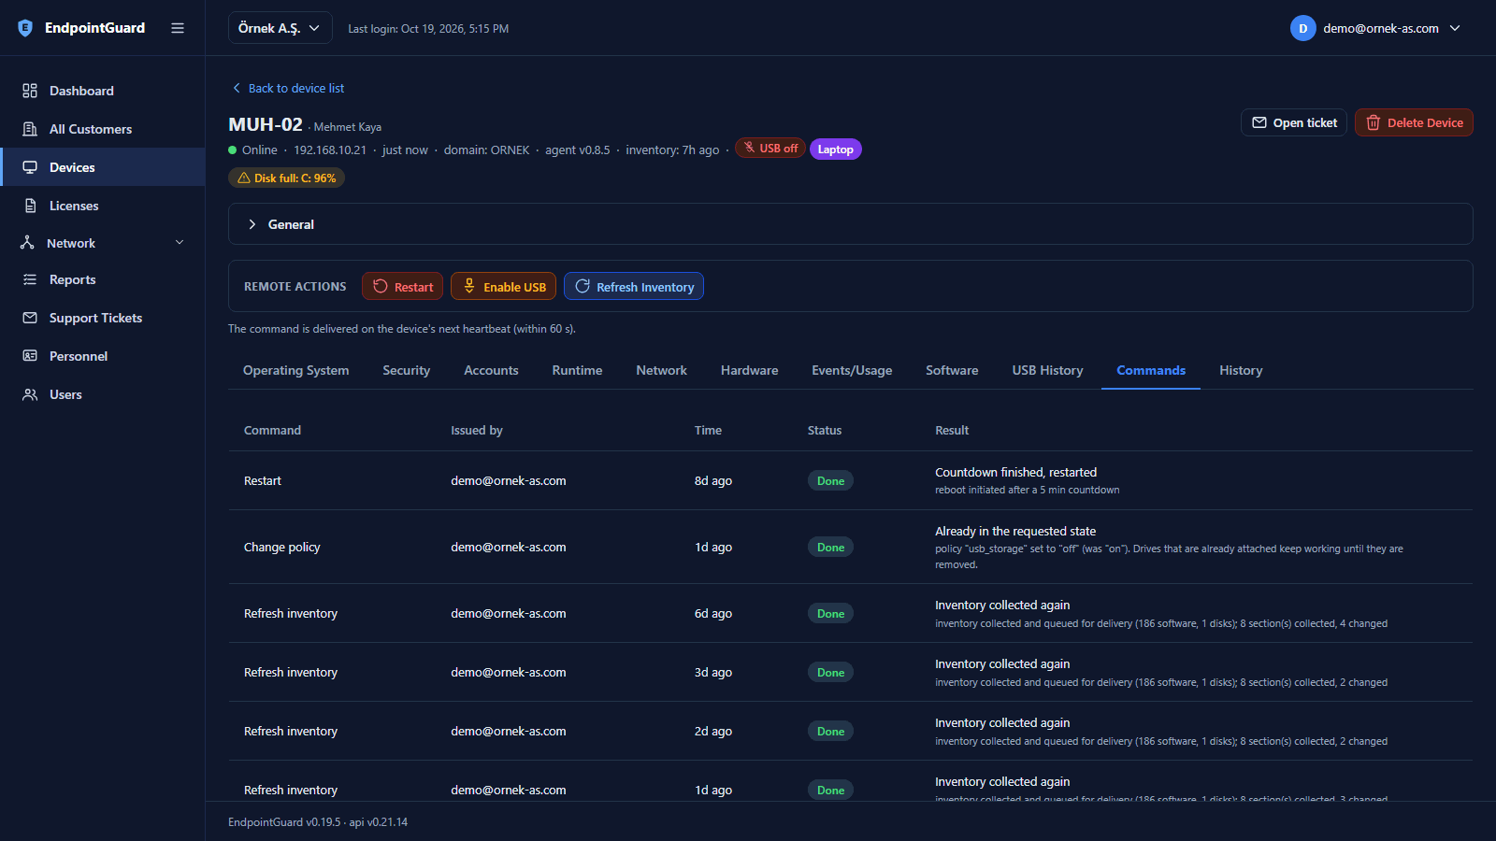1496x841 pixels.
Task: Select the Commands tab
Action: pos(1151,371)
